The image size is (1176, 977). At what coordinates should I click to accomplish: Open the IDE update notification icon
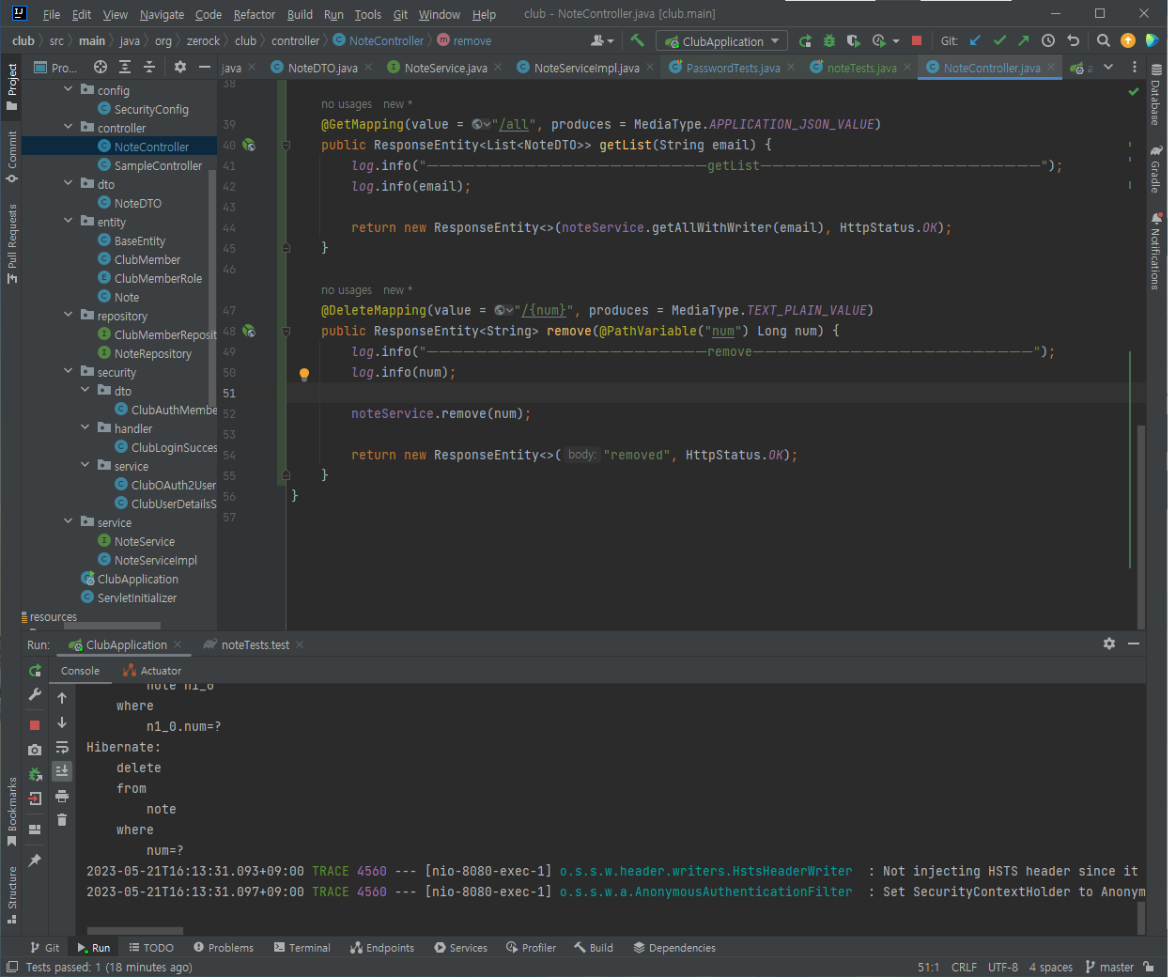point(1128,40)
